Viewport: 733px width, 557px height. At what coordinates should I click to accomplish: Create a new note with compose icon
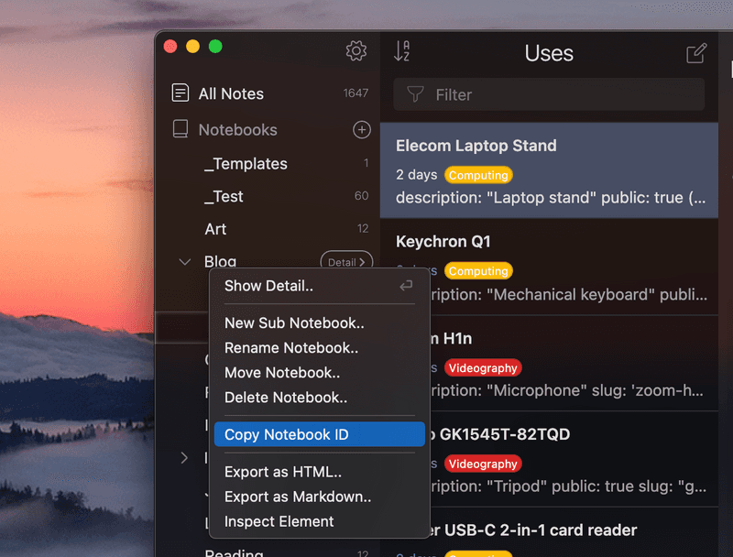696,53
